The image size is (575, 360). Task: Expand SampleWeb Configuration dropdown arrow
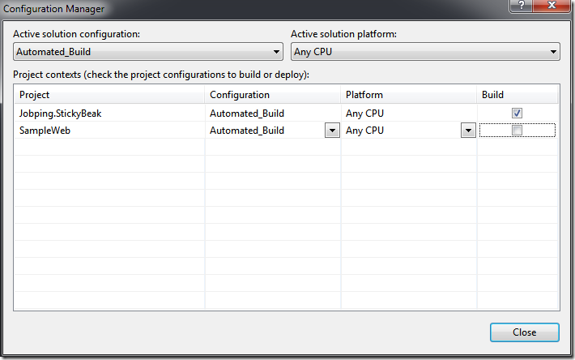click(x=331, y=131)
